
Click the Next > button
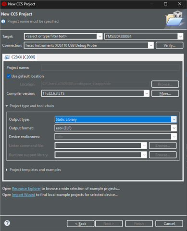(109, 223)
